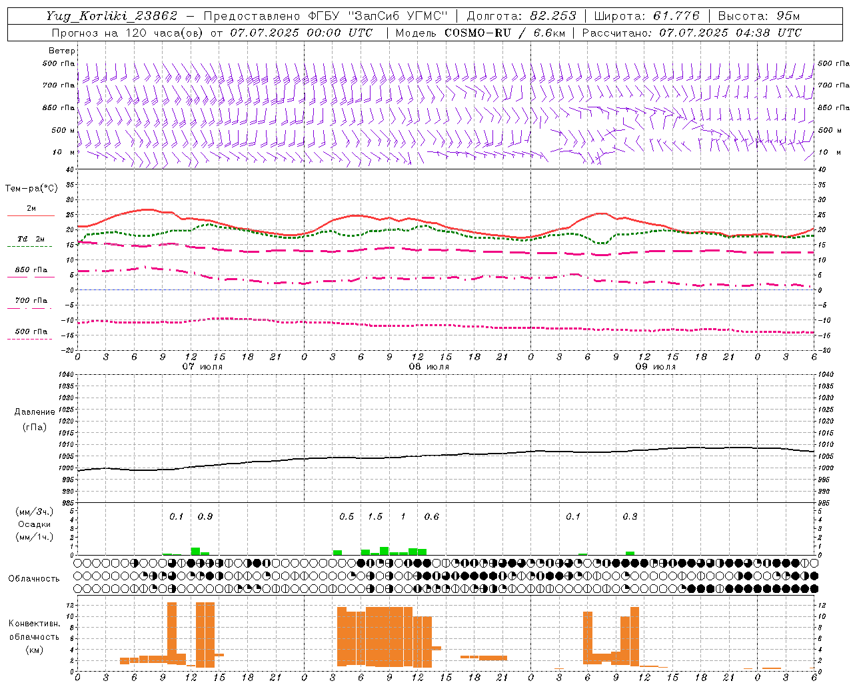
Task: Click the 700 гПа dash-dot legend entry
Action: click(31, 303)
